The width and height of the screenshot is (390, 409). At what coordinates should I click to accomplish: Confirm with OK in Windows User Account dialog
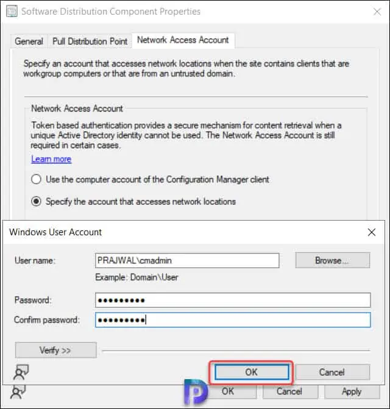click(x=252, y=372)
